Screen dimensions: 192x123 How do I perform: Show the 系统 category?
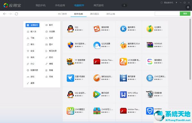coord(30,57)
